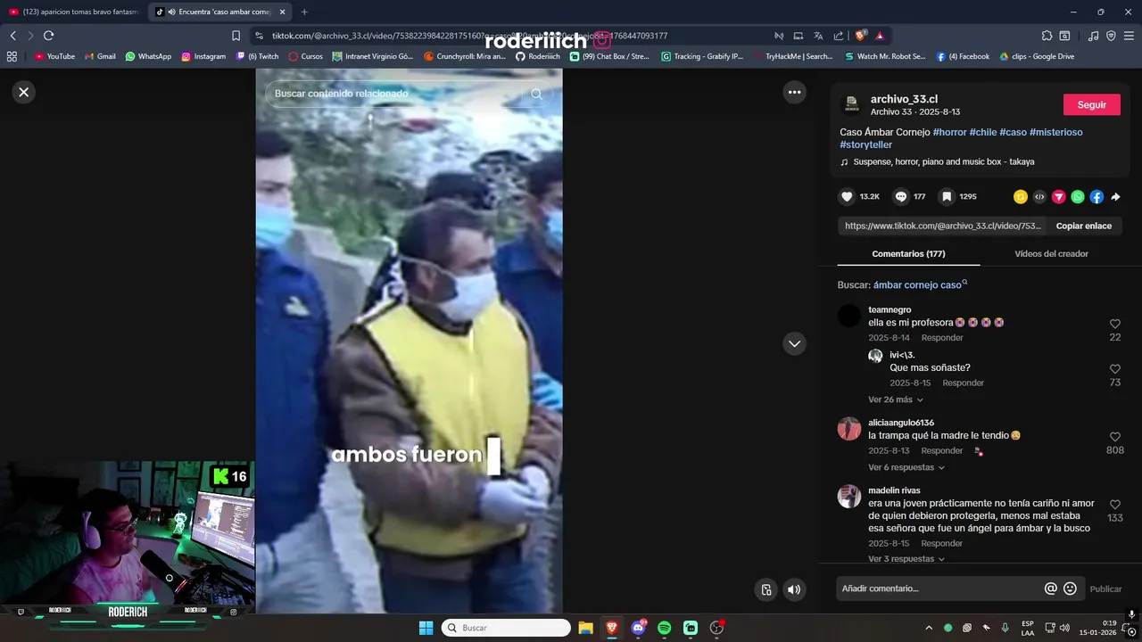The height and width of the screenshot is (642, 1142).
Task: Click the #misterioso hashtag
Action: (x=1055, y=132)
